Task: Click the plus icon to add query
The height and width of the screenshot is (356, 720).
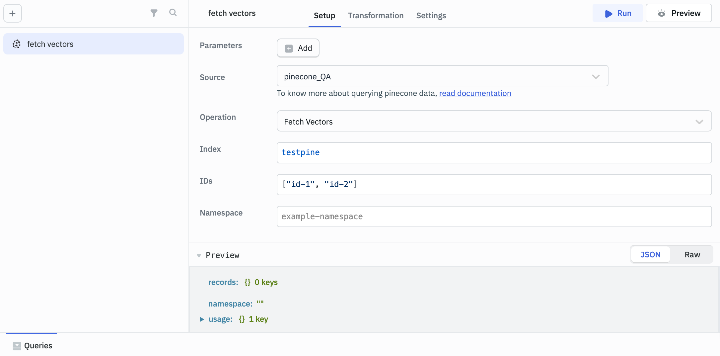Action: coord(13,13)
